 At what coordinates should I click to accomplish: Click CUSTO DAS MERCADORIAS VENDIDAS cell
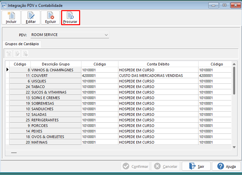click(x=158, y=76)
